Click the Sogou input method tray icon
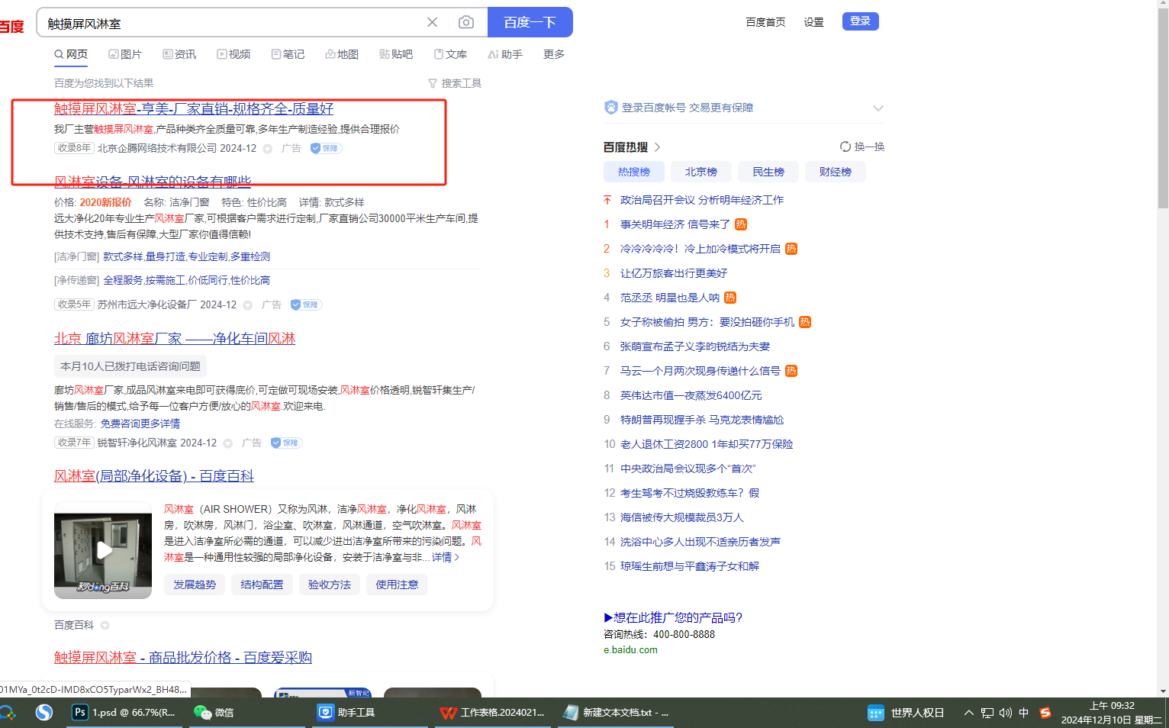The image size is (1169, 728). (1045, 712)
